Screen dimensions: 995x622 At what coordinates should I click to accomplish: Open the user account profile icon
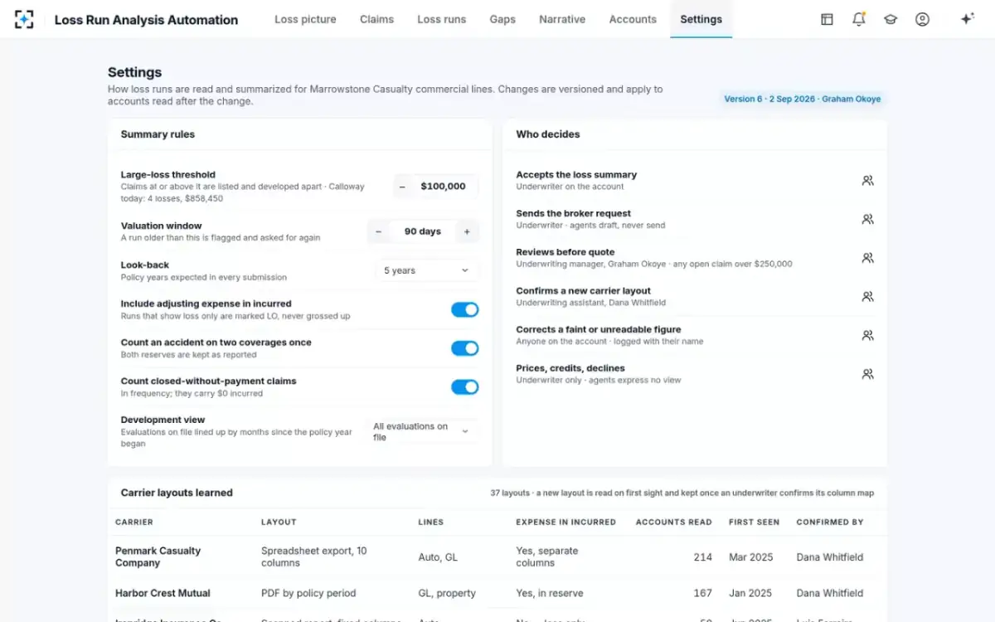coord(922,19)
